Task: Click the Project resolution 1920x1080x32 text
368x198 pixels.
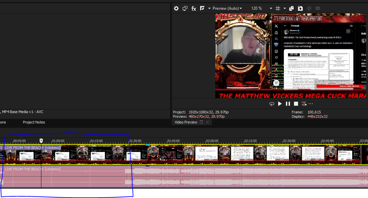Action: (x=209, y=112)
